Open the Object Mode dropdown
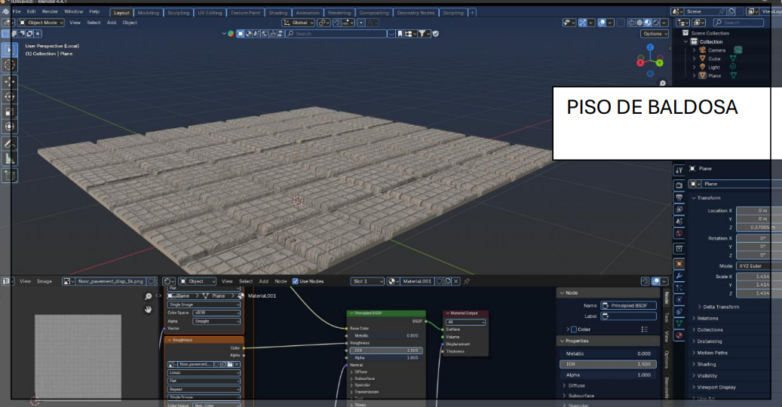The image size is (782, 407). 41,23
